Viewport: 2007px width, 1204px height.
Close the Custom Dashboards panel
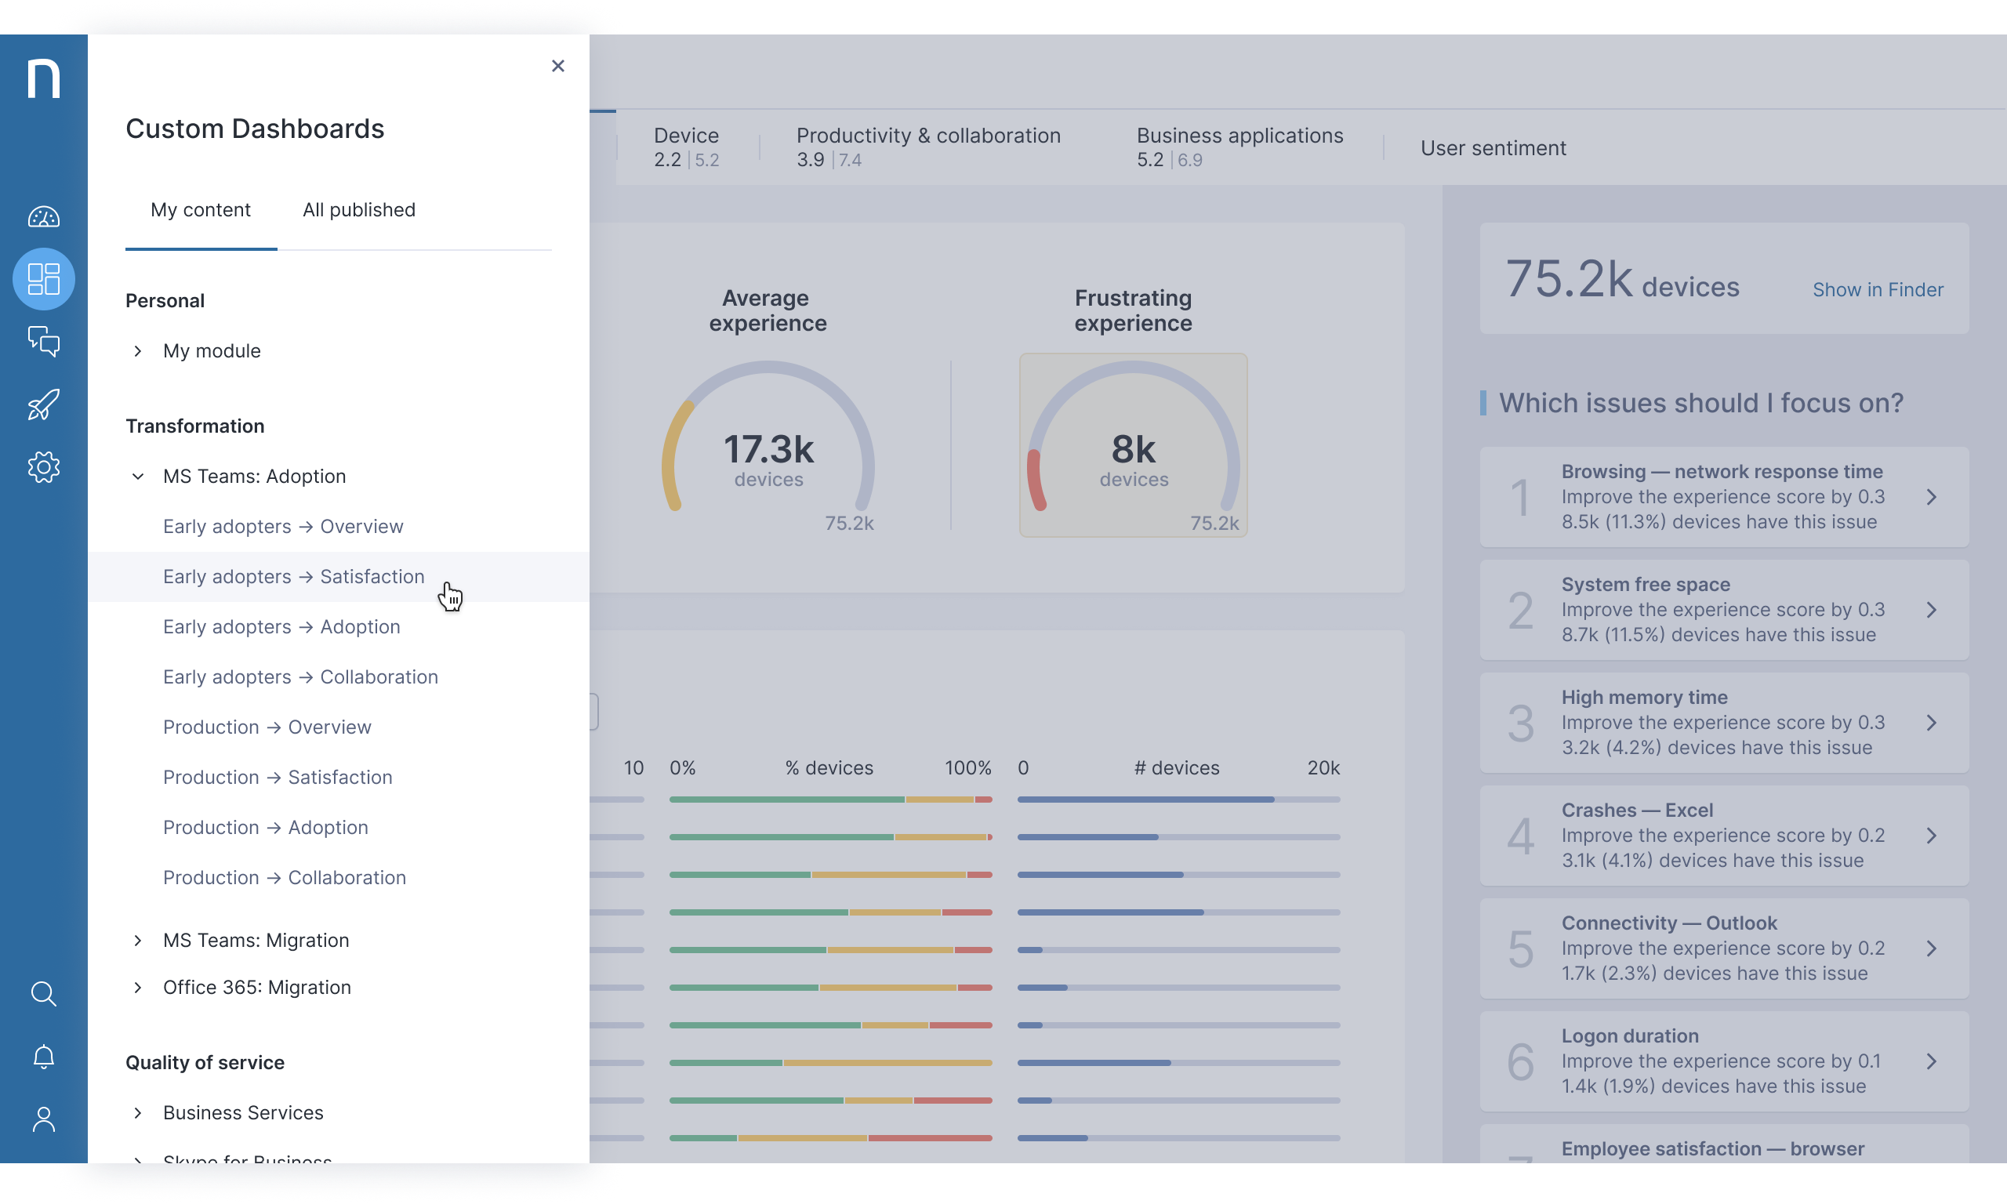tap(557, 66)
